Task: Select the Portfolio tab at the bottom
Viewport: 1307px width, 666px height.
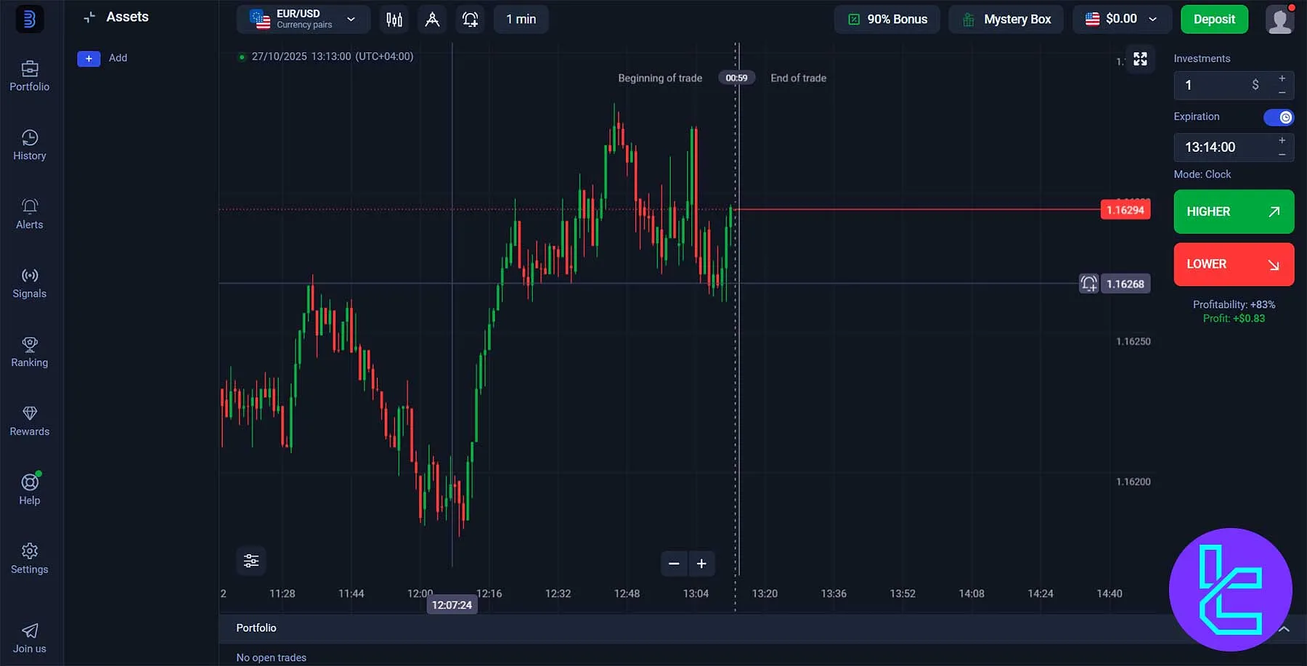Action: coord(256,628)
